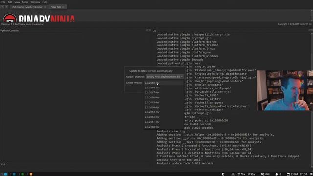Click 'Loaded native plugin loadpdb' log line
Screen dimensions: 313x176
click(180, 60)
